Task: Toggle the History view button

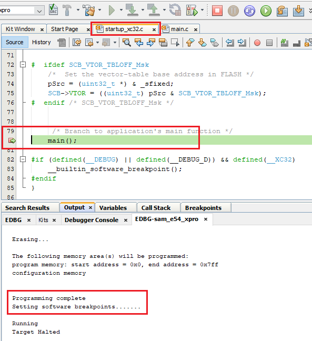Action: 42,42
